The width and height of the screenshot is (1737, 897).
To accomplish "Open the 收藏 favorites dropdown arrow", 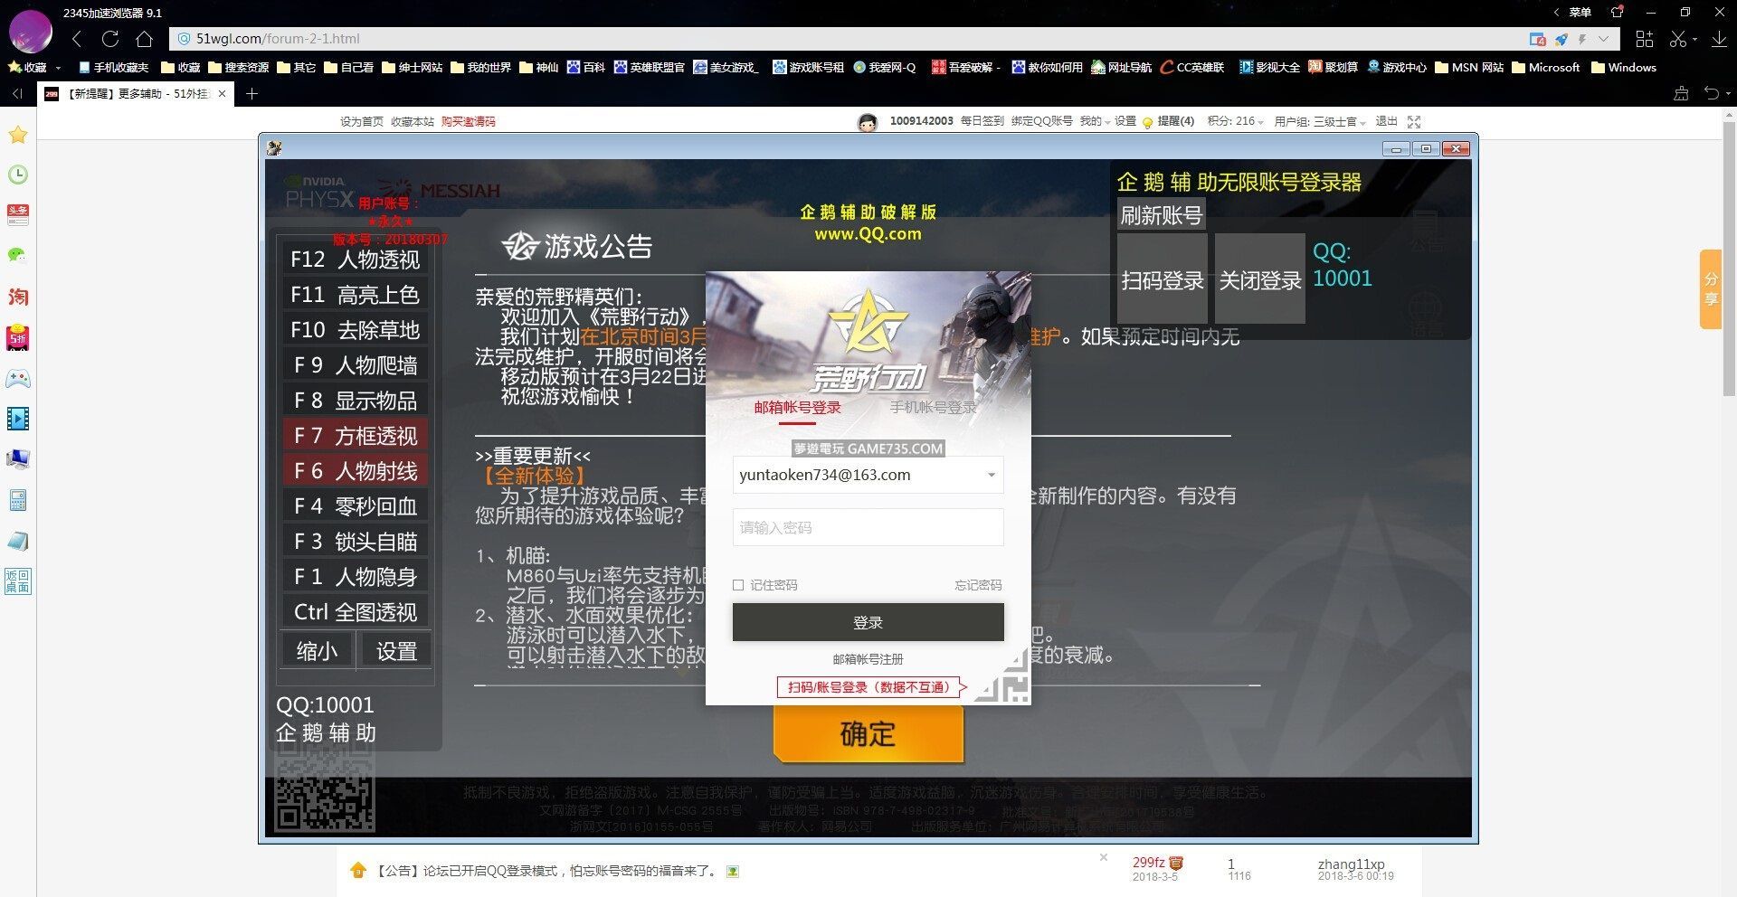I will pos(59,68).
